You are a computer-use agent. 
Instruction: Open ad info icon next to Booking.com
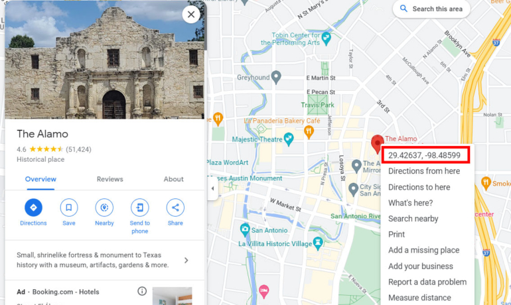[142, 291]
